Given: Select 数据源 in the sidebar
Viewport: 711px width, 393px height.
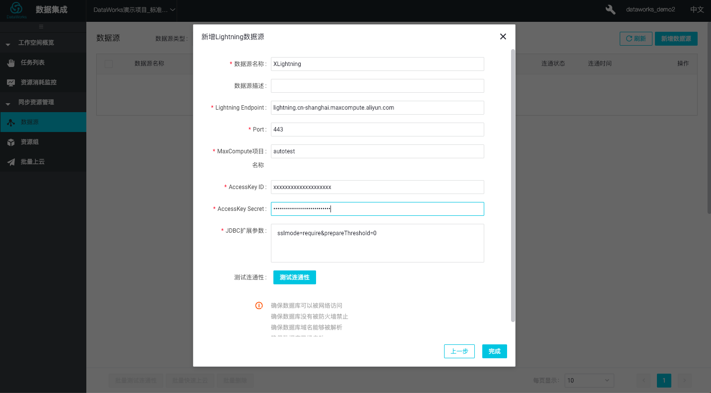Looking at the screenshot, I should coord(43,122).
